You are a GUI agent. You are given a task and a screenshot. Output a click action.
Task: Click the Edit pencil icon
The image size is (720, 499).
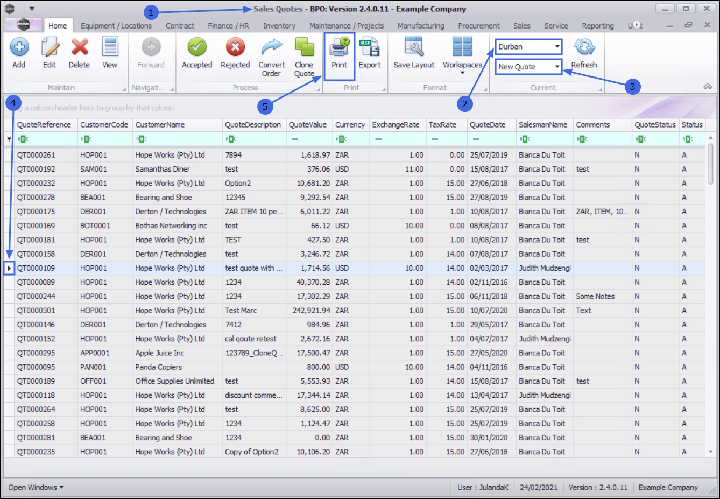click(50, 47)
